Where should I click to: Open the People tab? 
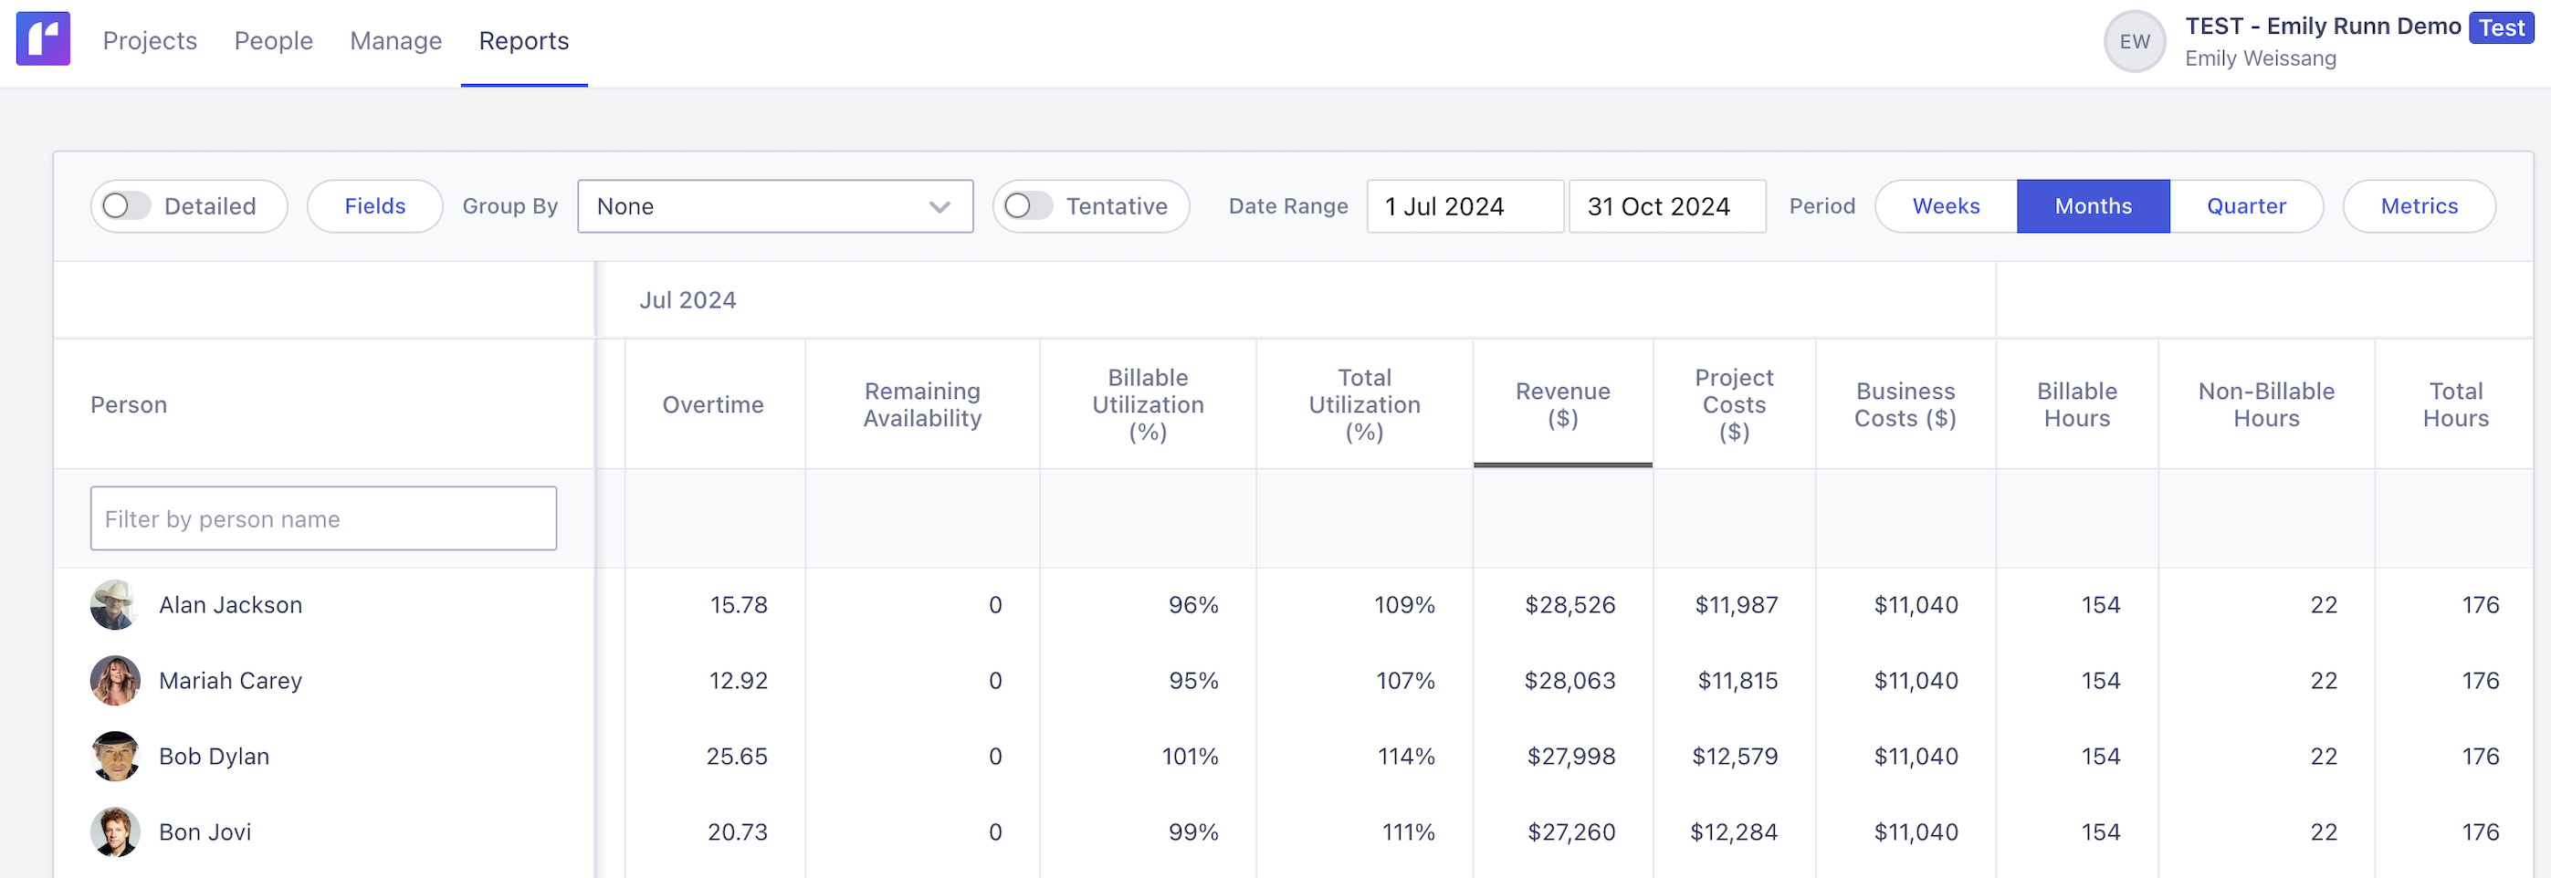tap(273, 40)
